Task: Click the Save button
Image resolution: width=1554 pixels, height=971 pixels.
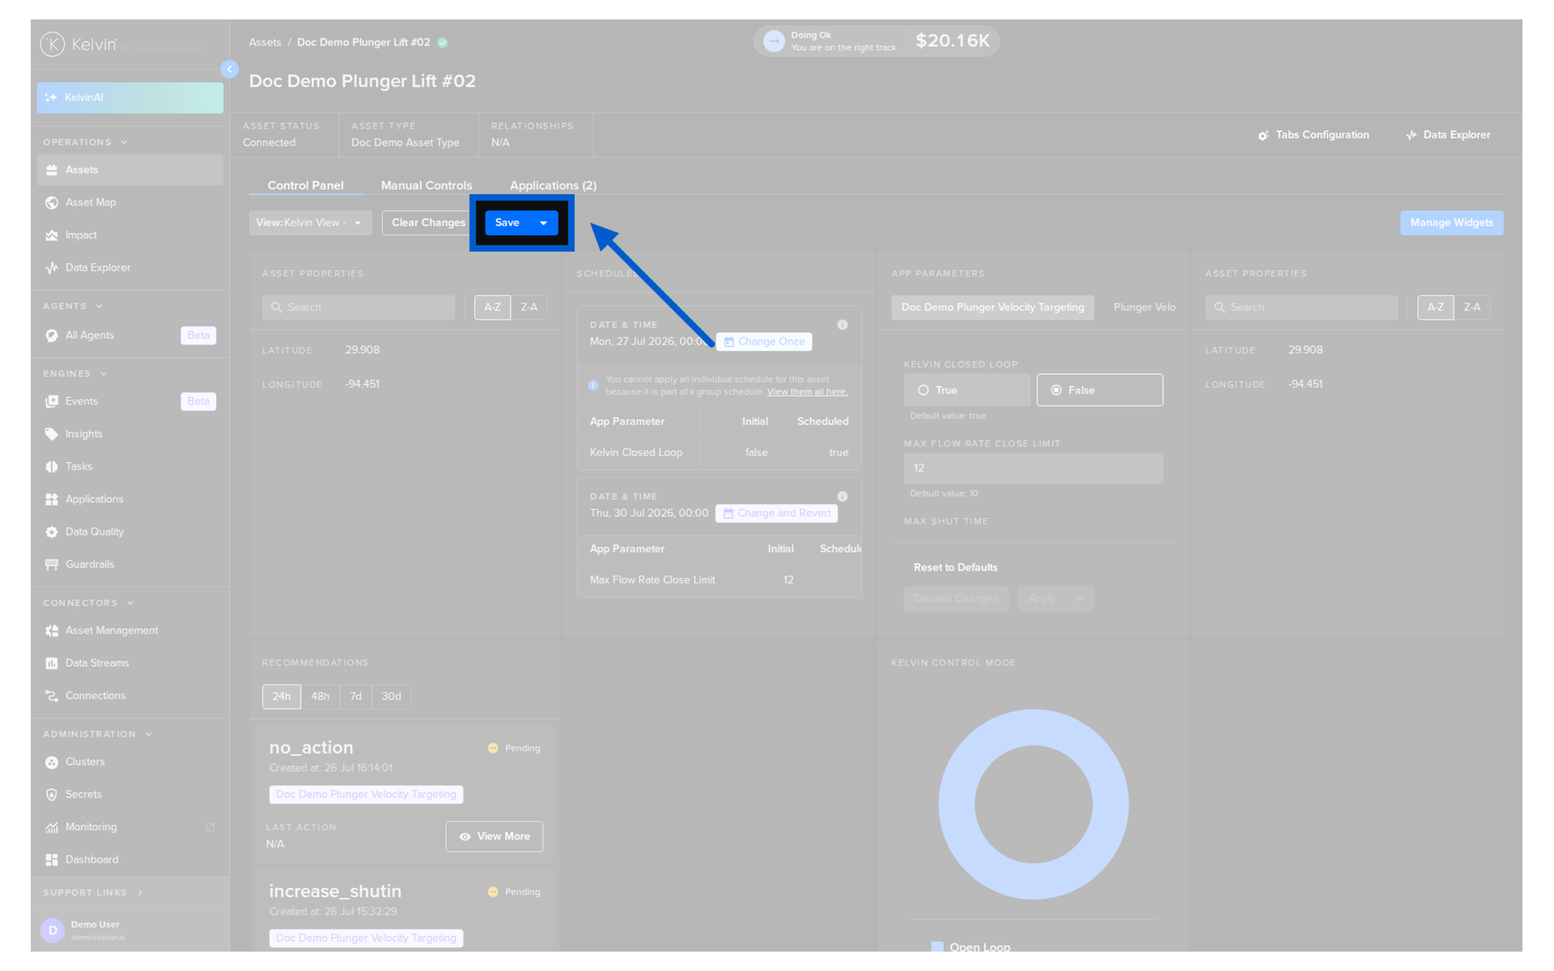Action: pyautogui.click(x=507, y=223)
